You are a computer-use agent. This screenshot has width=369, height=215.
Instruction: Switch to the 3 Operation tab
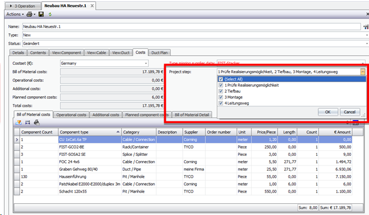[23, 6]
